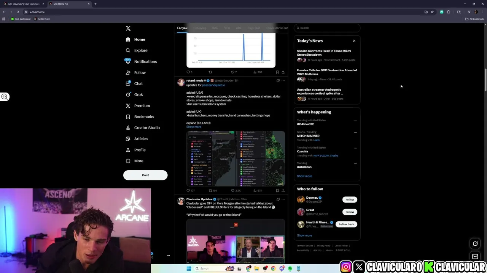Open Windows Start menu
The image size is (487, 273).
pyautogui.click(x=189, y=268)
